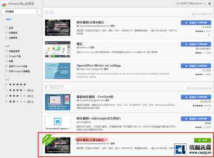214x158 pixels.
Task: Open the 捕捉网页截图 - FireShot title
Action: 95,97
